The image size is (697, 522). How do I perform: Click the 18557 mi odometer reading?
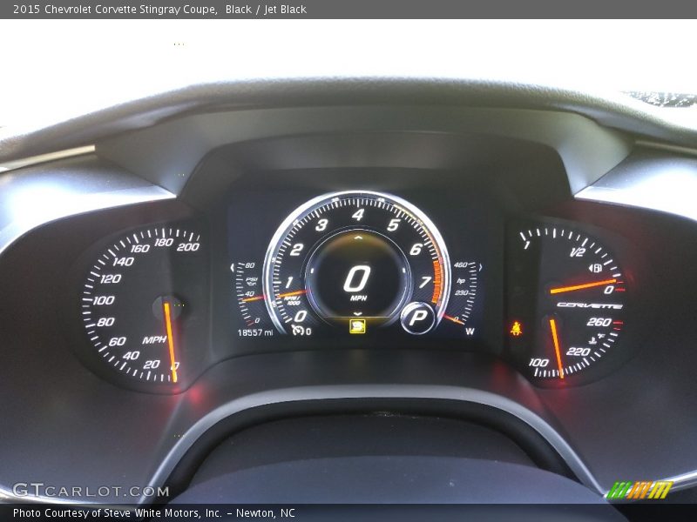click(x=255, y=332)
